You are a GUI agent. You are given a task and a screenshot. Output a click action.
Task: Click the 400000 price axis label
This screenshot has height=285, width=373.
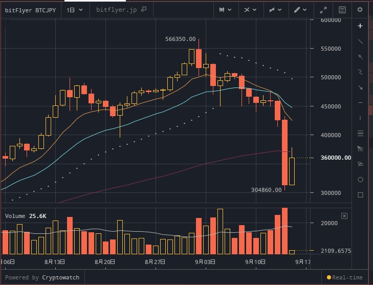331,135
